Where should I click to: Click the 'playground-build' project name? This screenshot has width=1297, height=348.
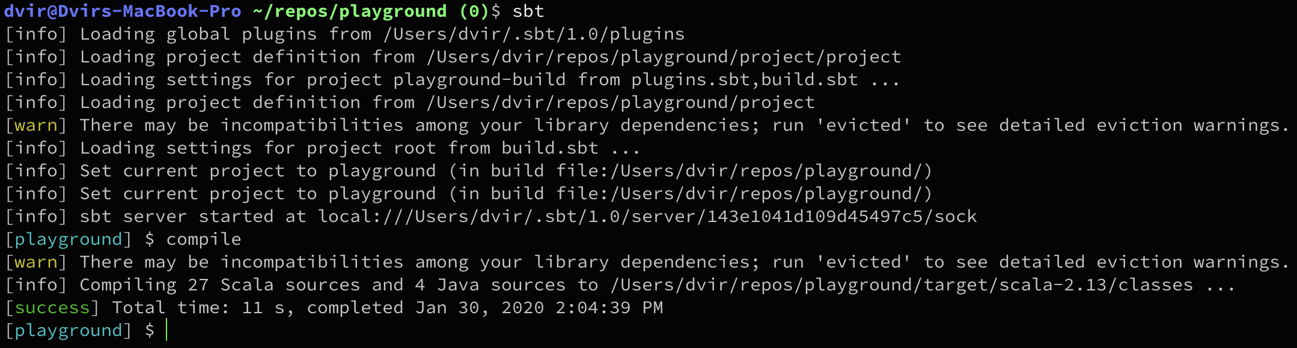tap(480, 80)
